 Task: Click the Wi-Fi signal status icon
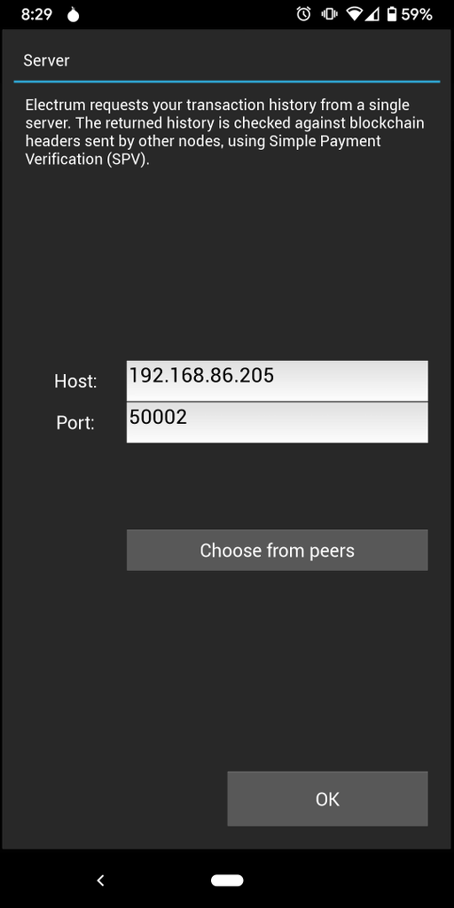click(x=353, y=14)
